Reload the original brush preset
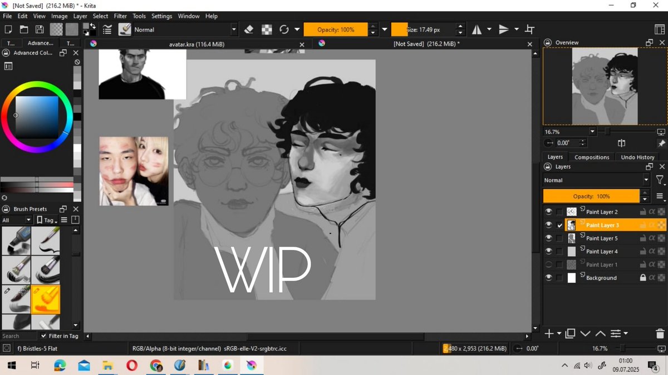Image resolution: width=668 pixels, height=375 pixels. pos(284,29)
